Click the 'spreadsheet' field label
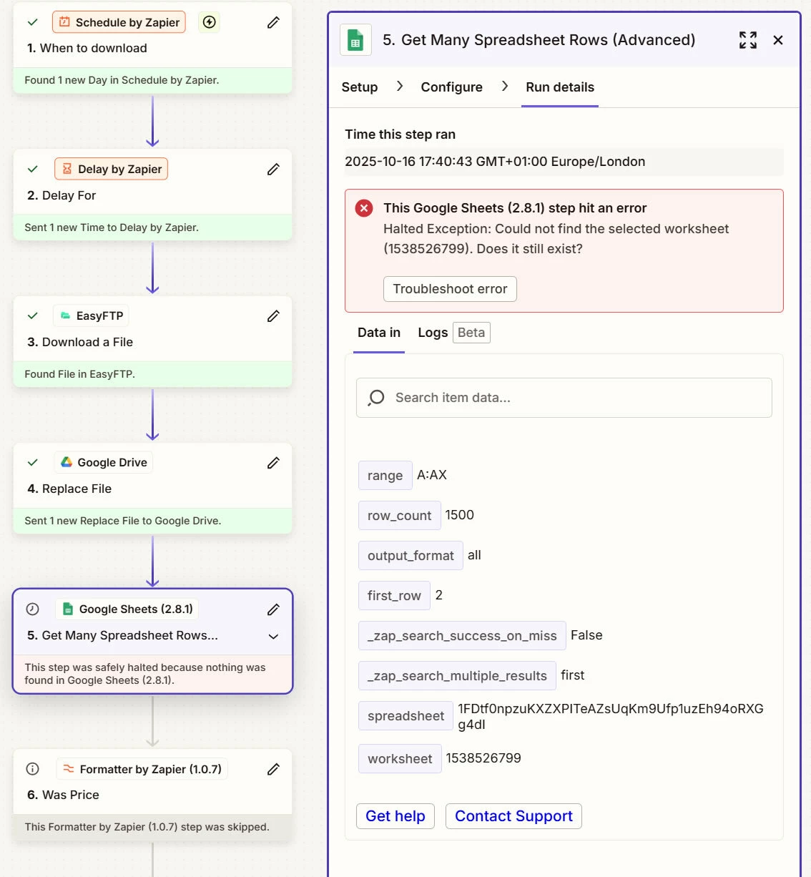The width and height of the screenshot is (811, 877). click(x=405, y=716)
